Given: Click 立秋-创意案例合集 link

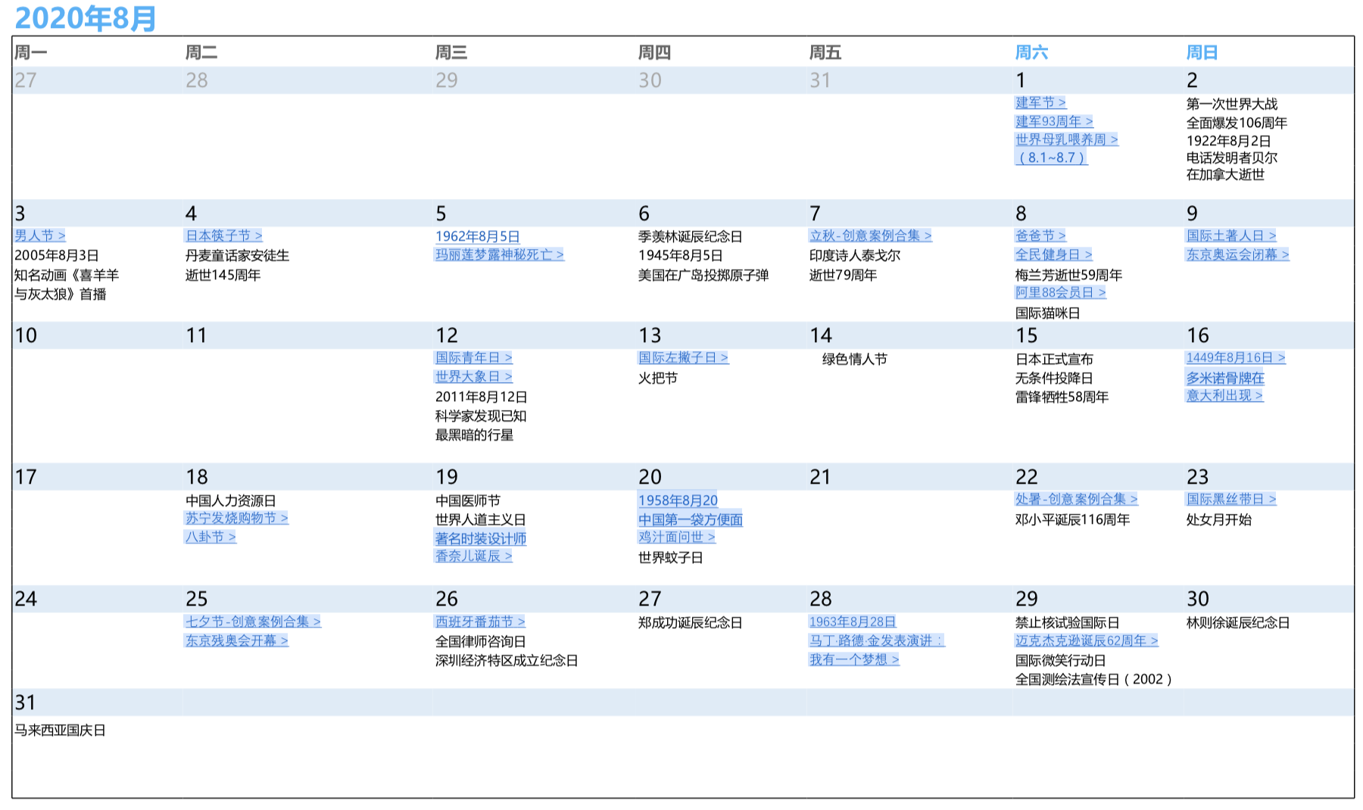Looking at the screenshot, I should (x=869, y=235).
